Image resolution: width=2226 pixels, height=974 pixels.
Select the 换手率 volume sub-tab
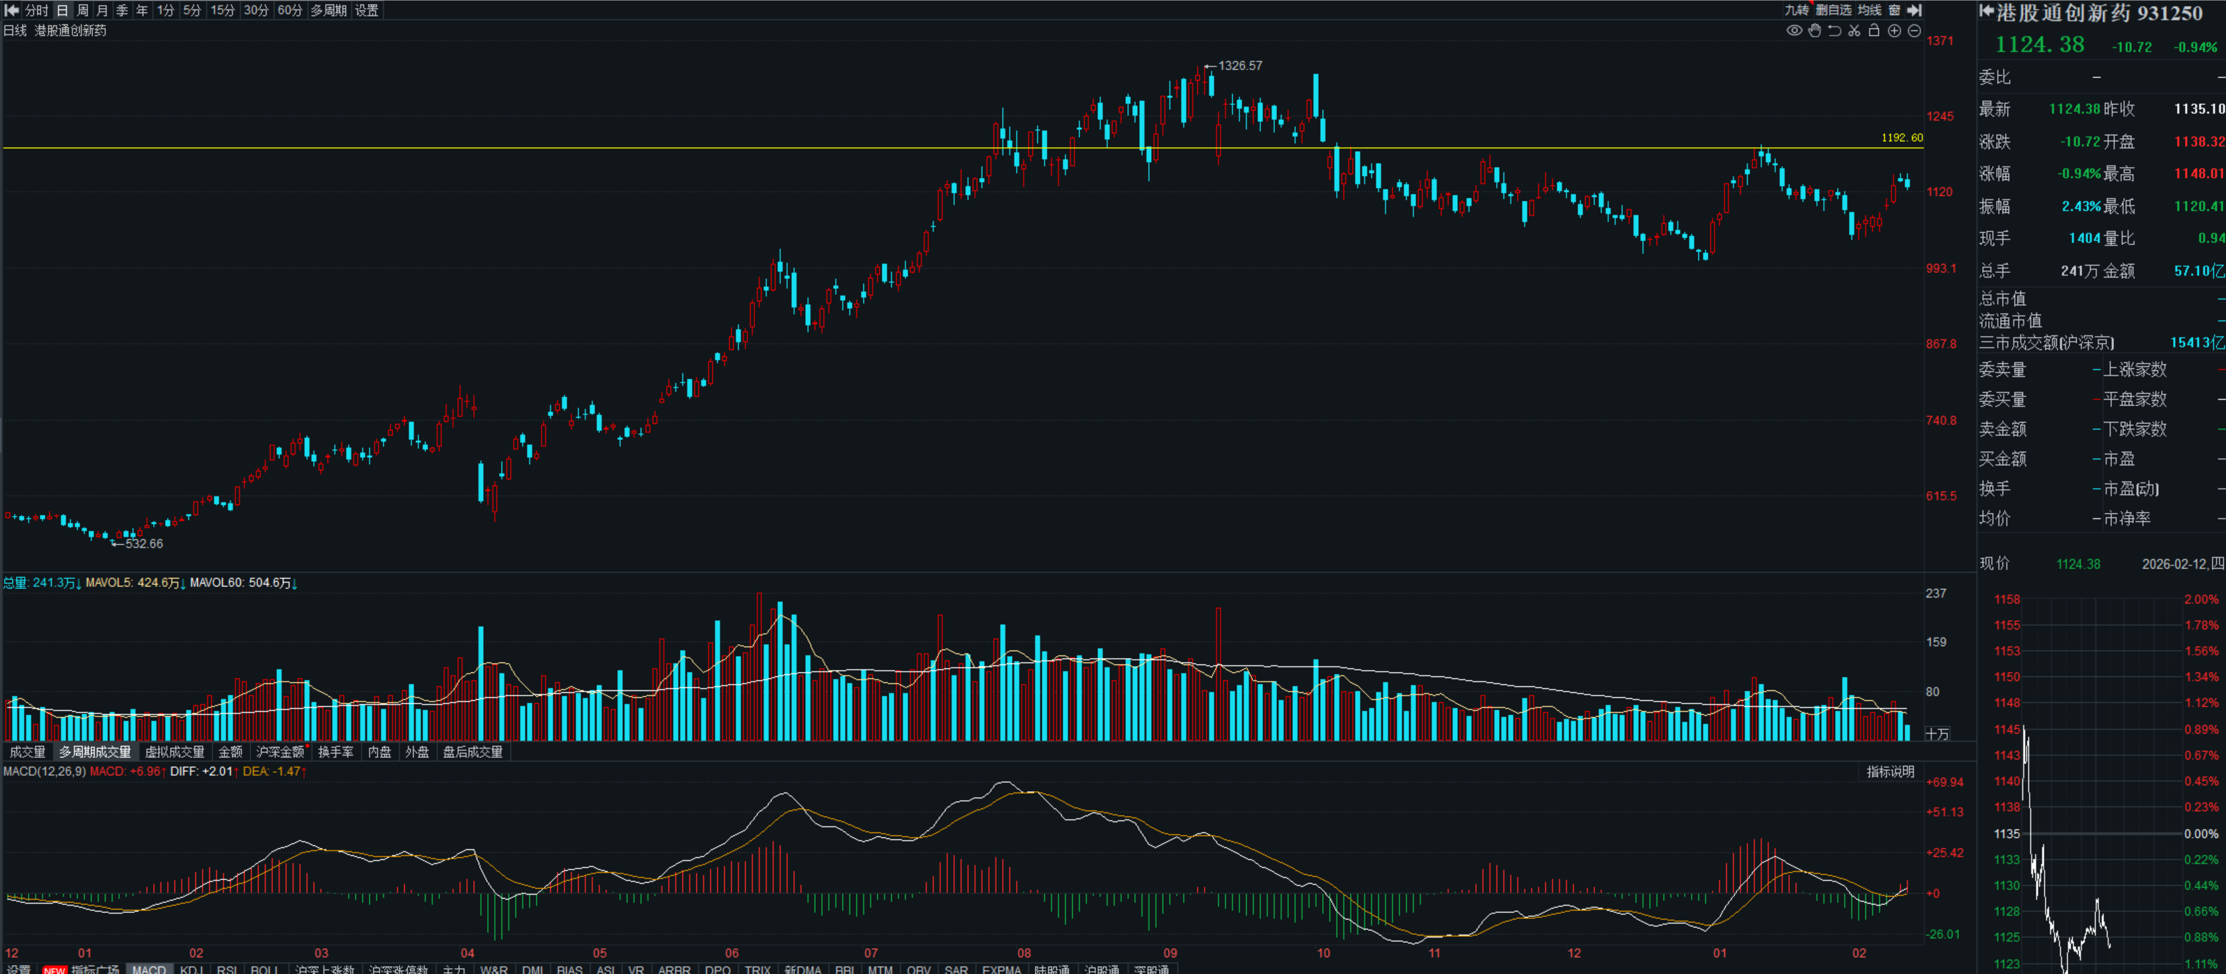tap(335, 752)
